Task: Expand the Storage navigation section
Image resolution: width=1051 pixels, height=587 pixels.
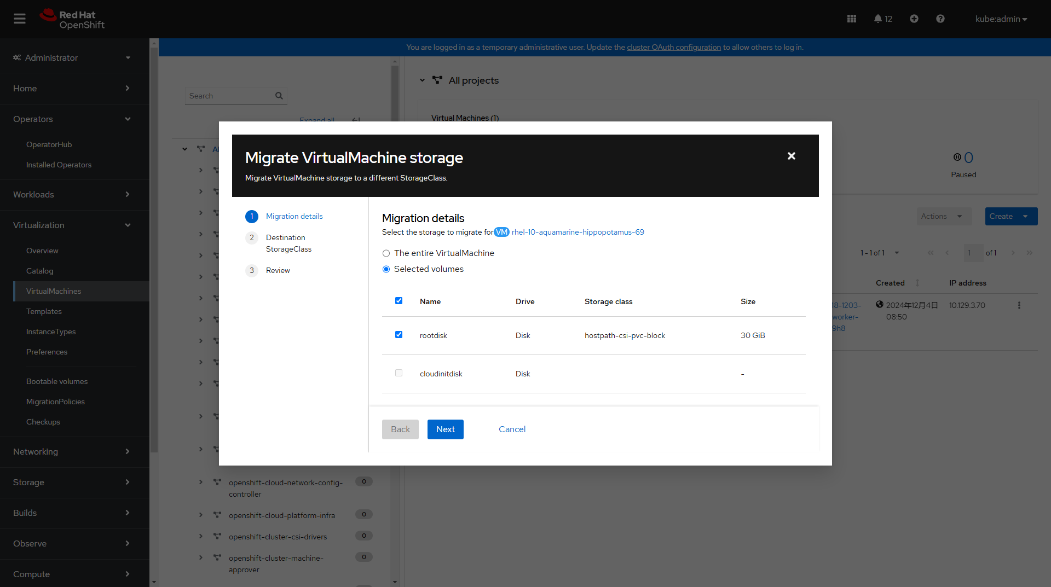Action: 74,482
